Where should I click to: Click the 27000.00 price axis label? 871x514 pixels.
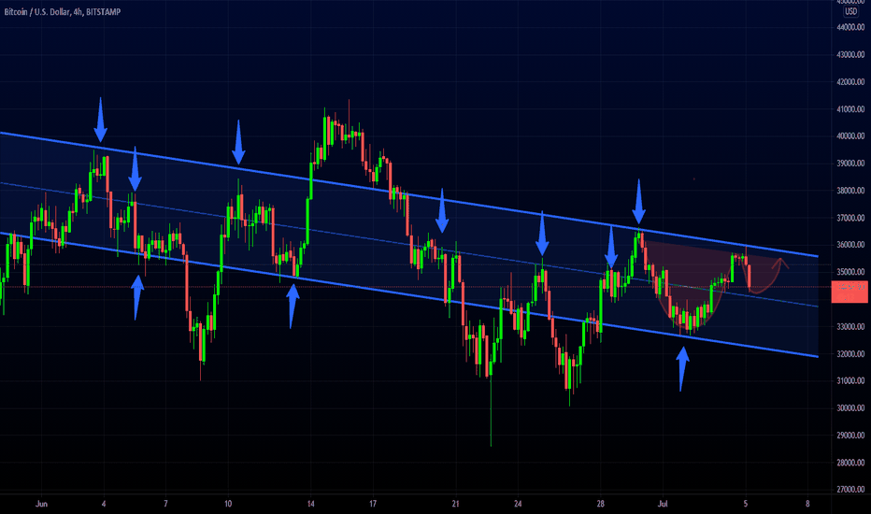point(850,490)
